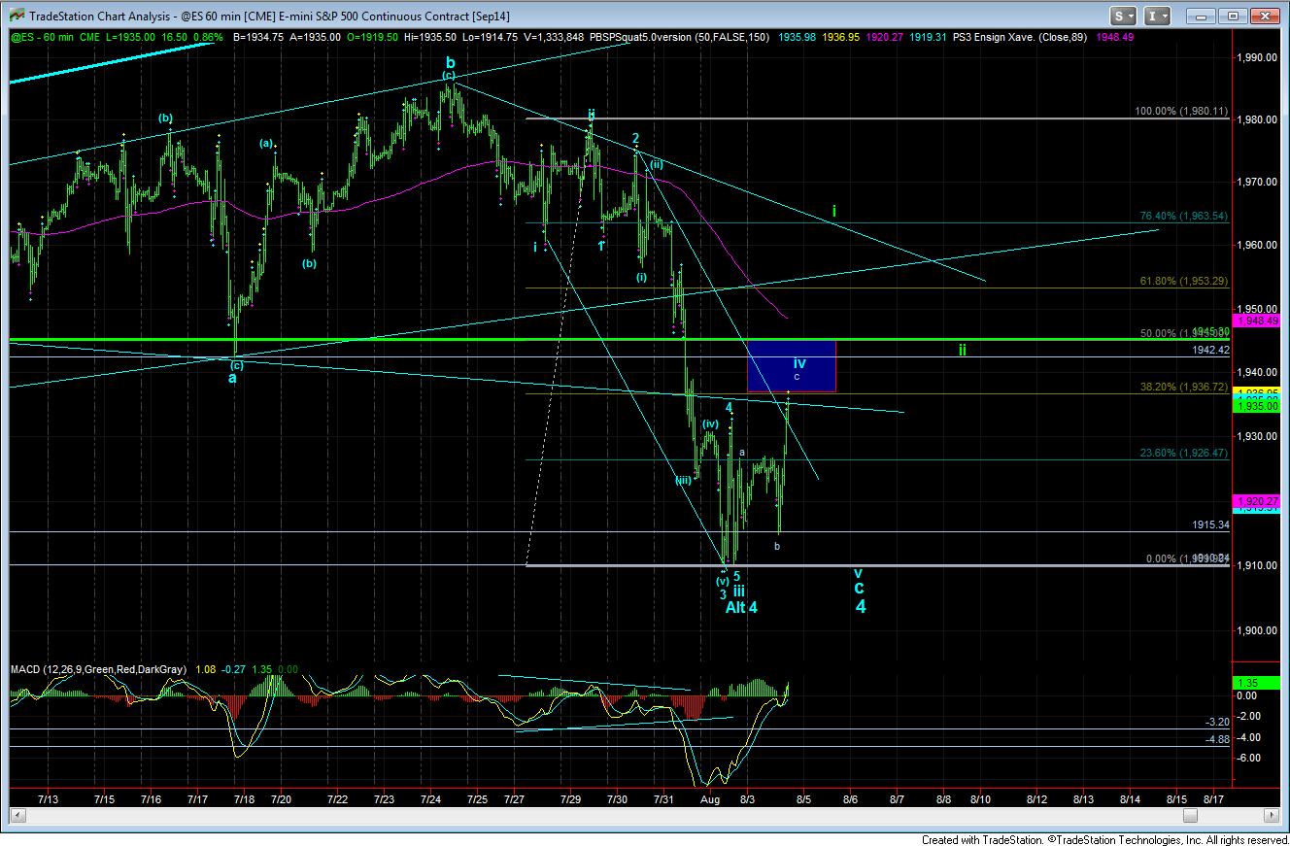Open the I interval-link dropdown in title bar

click(x=1158, y=16)
